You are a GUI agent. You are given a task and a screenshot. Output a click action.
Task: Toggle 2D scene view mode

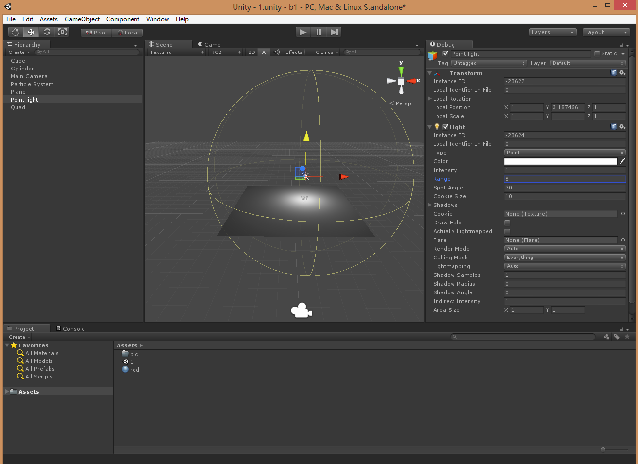coord(252,52)
